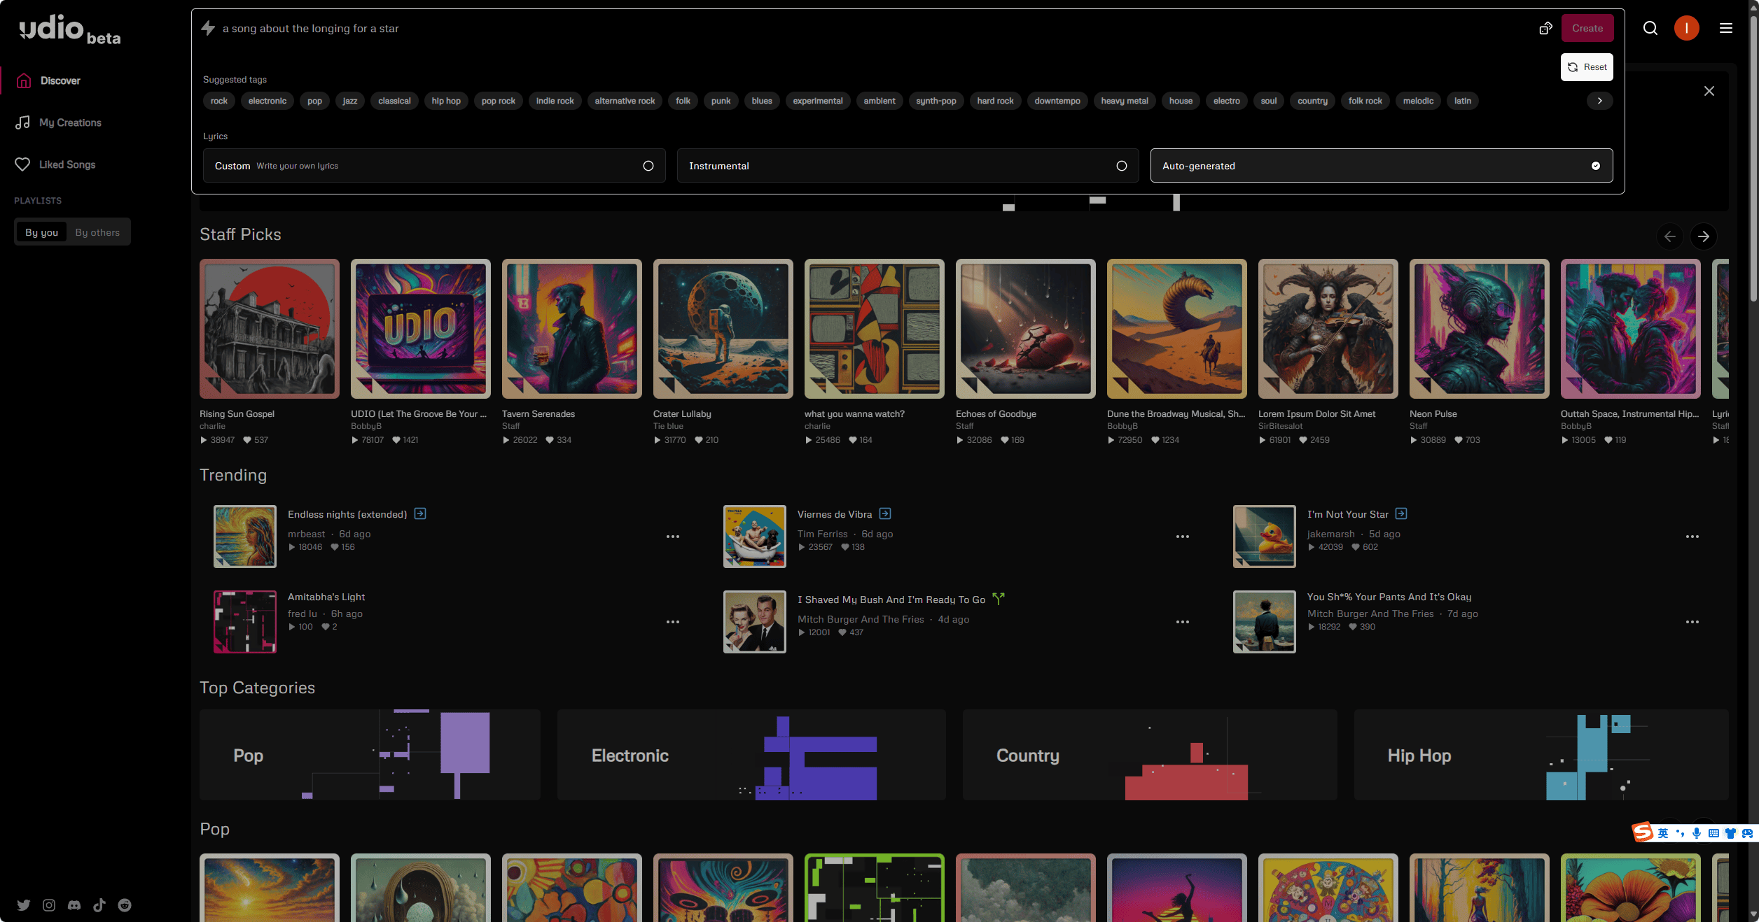Switch to By others playlists tab
Image resolution: width=1759 pixels, height=922 pixels.
97,232
